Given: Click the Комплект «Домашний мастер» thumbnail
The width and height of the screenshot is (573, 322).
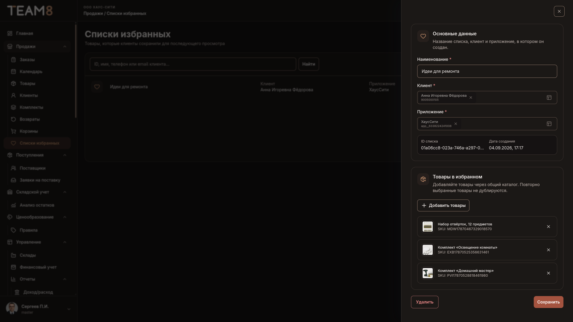Looking at the screenshot, I should pos(428,273).
